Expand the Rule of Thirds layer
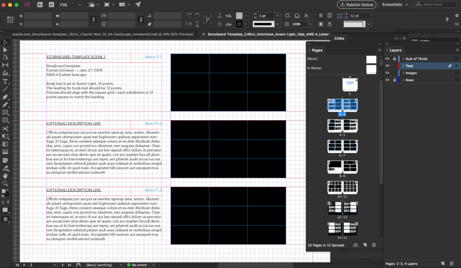 tap(403, 59)
